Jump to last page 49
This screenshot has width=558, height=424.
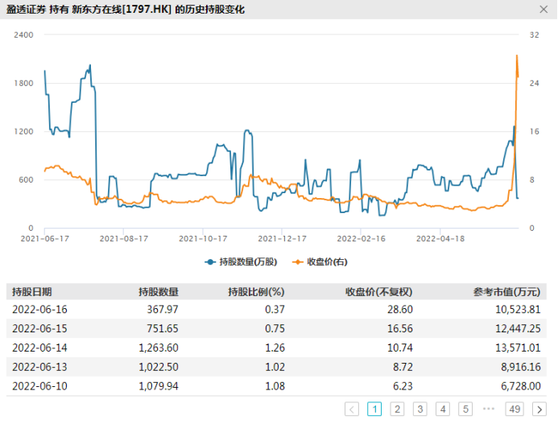515,409
